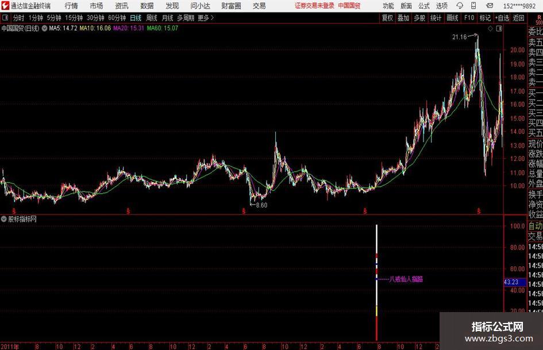Click the 8.60 low price marker

pos(261,205)
